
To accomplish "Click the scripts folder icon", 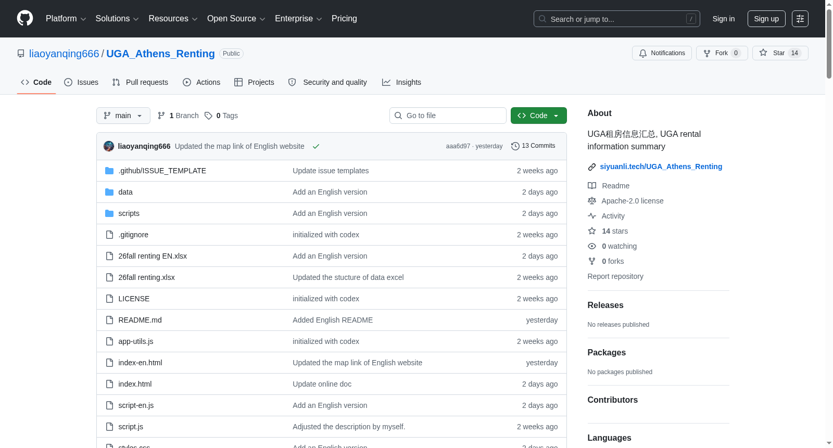I will pyautogui.click(x=109, y=213).
